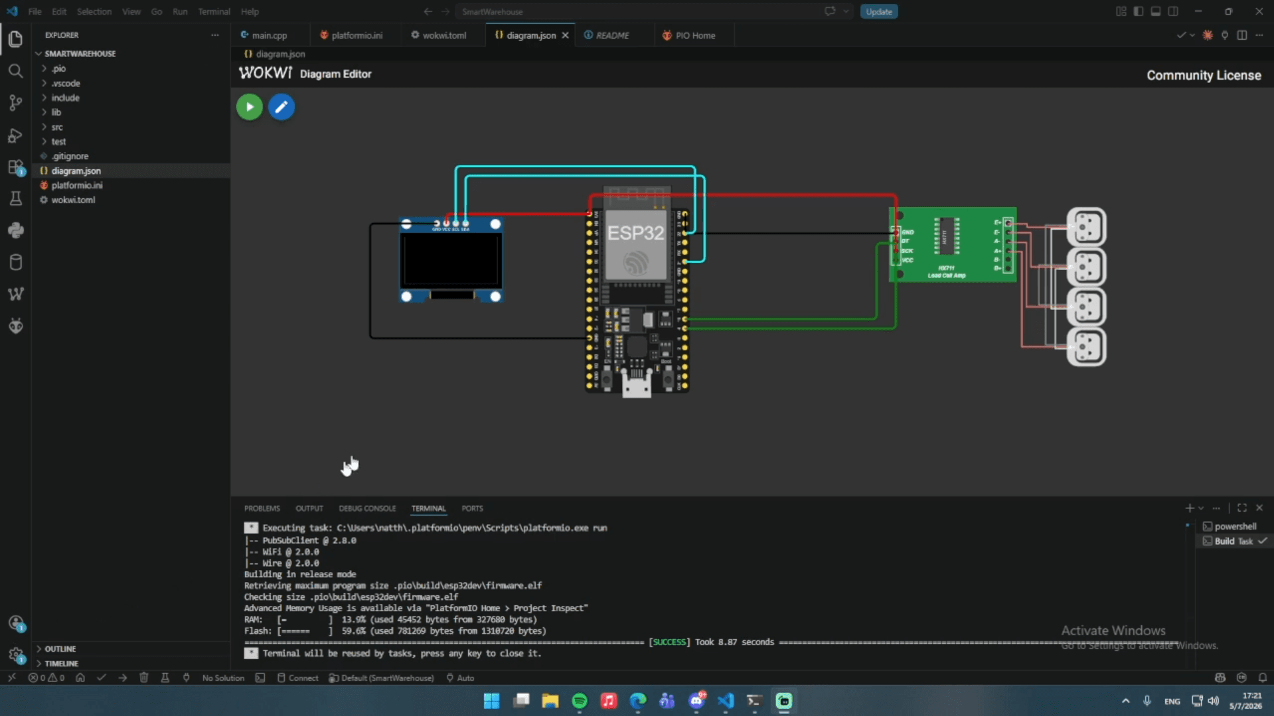Click the errors and warnings status indicator
The width and height of the screenshot is (1274, 716).
pos(46,678)
